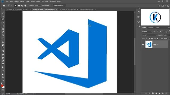170x95 pixels.
Task: Choose Add to Selection mode icon
Action: [x=19, y=6]
